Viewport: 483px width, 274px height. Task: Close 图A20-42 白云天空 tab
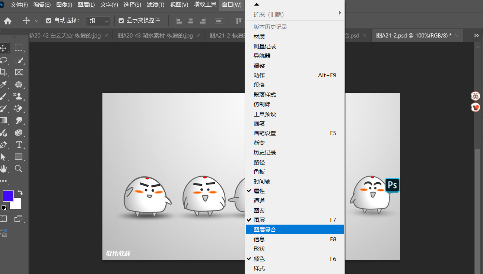pyautogui.click(x=106, y=36)
